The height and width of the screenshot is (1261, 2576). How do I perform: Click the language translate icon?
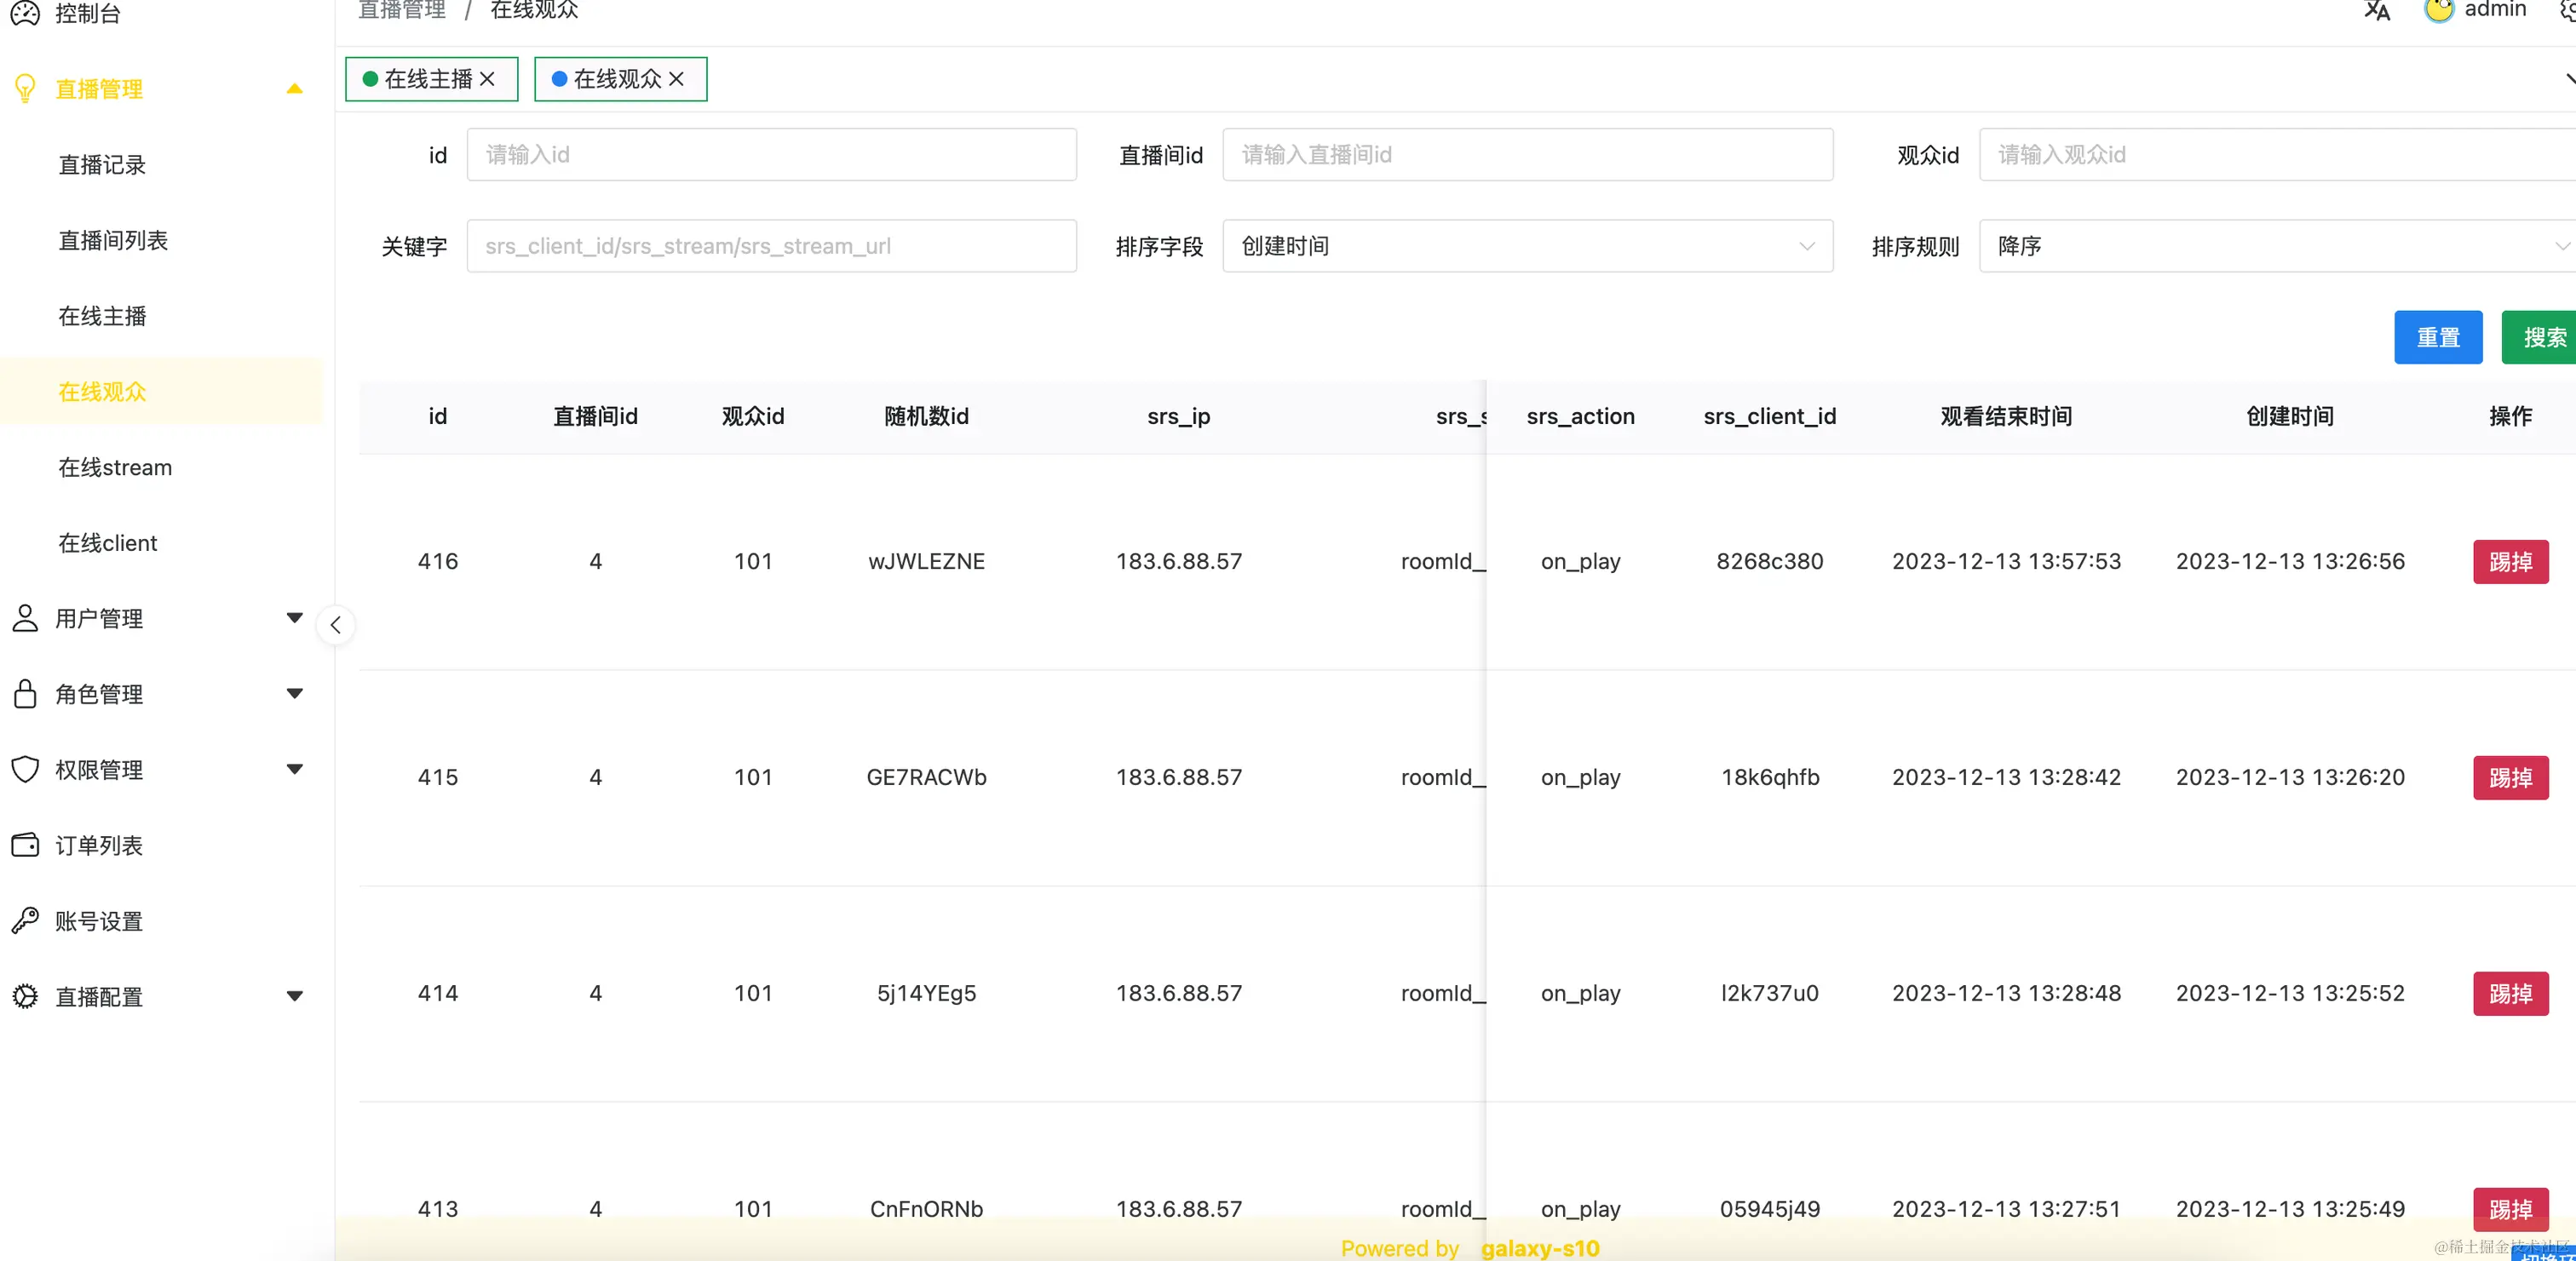coord(2377,11)
